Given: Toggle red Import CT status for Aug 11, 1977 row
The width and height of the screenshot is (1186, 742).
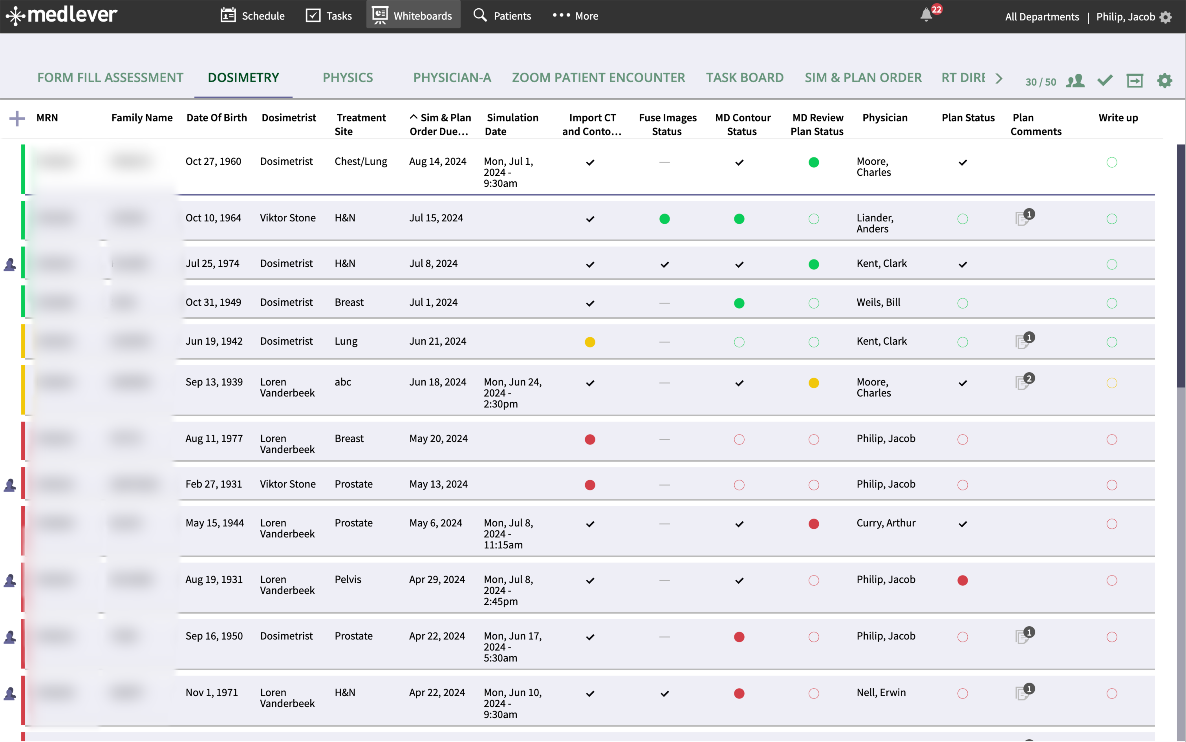Looking at the screenshot, I should (590, 439).
